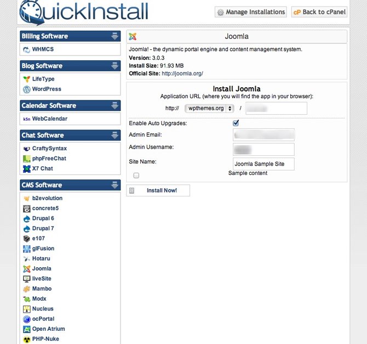This screenshot has width=367, height=344.
Task: Click the cPanel cP logo icon
Action: [x=297, y=12]
